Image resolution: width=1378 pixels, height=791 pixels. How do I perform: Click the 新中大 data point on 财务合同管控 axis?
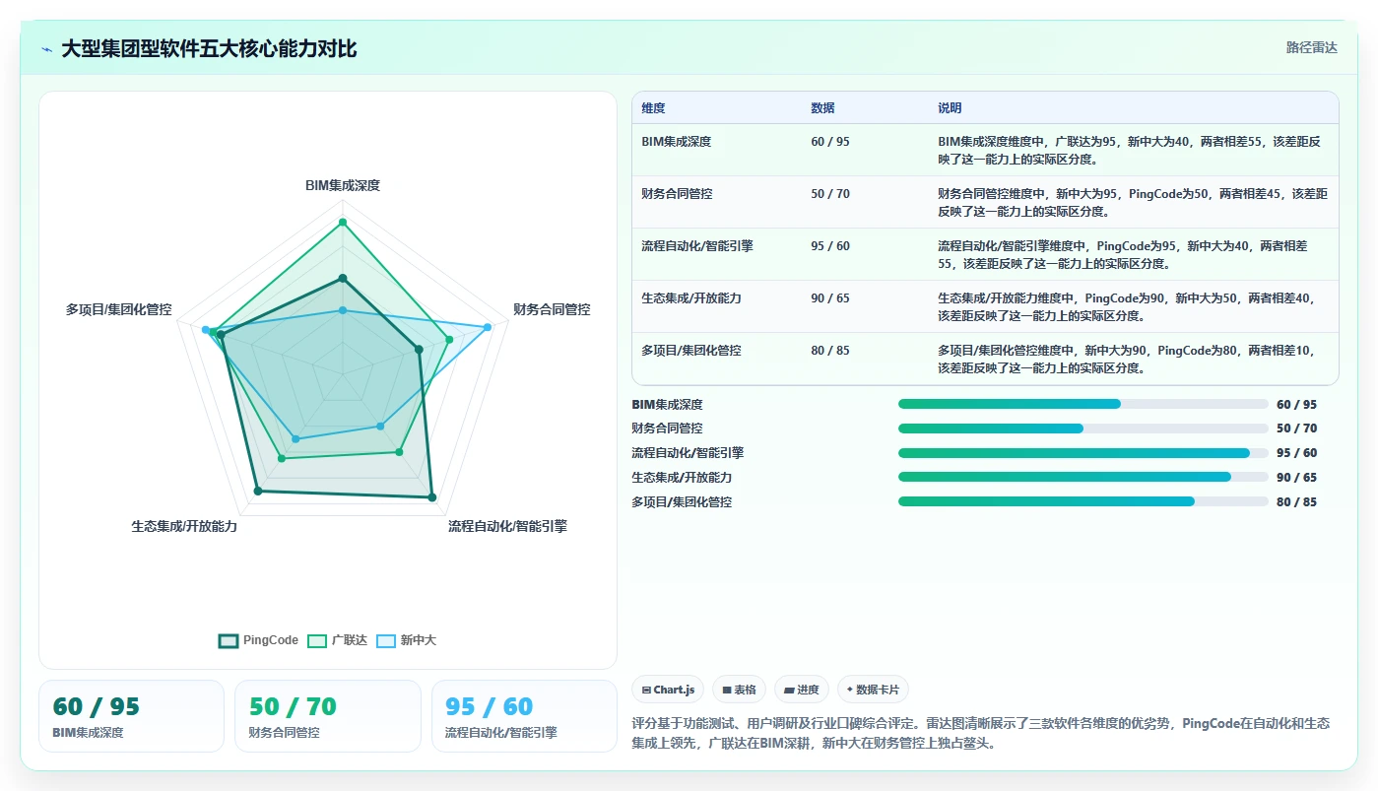[x=487, y=327]
